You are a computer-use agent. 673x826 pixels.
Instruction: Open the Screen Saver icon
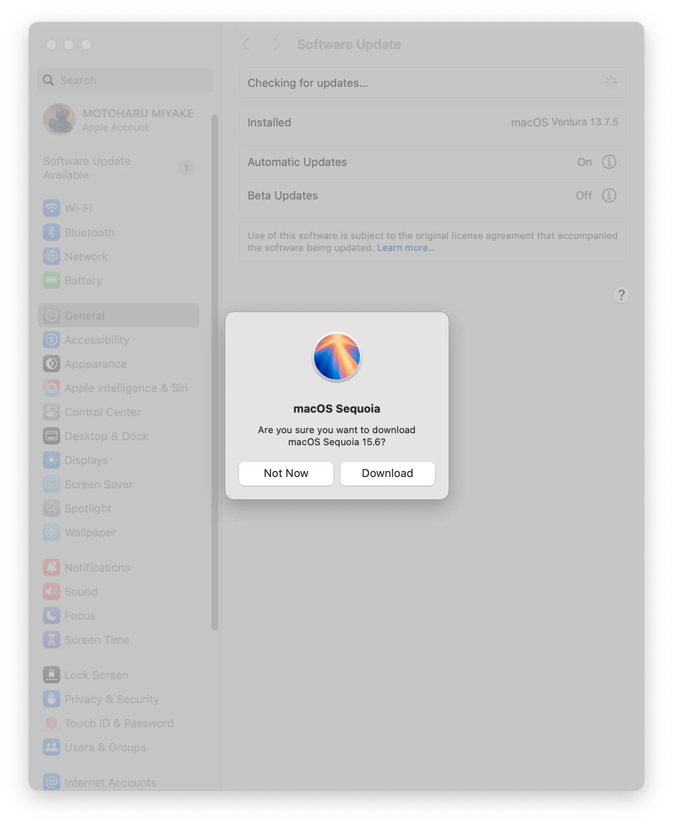coord(52,484)
